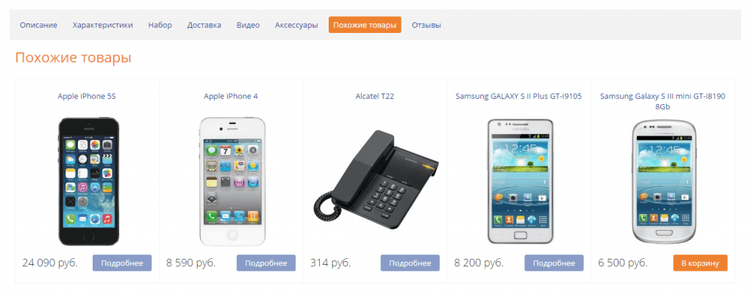Screen dimensions: 753x297
Task: Add Galaxy S III mini with В корзину
Action: tap(700, 263)
